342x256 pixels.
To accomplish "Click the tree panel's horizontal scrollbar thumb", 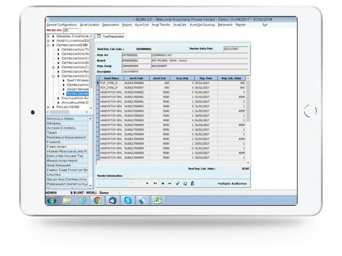I will pos(60,112).
